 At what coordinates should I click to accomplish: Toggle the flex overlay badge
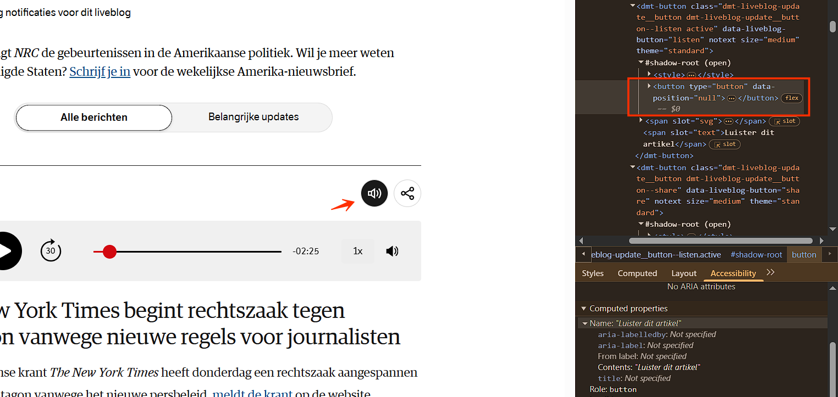coord(791,98)
